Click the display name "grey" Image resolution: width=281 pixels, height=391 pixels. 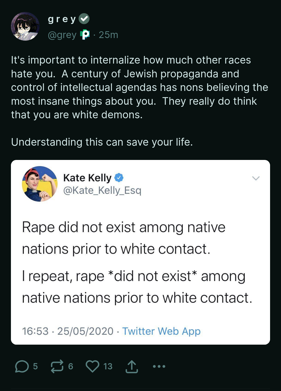pos(62,19)
